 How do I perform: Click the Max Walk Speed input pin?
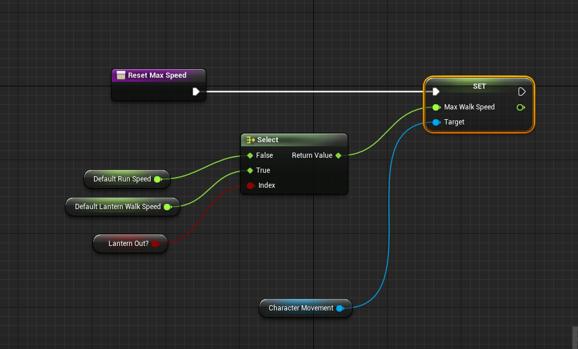click(x=436, y=107)
